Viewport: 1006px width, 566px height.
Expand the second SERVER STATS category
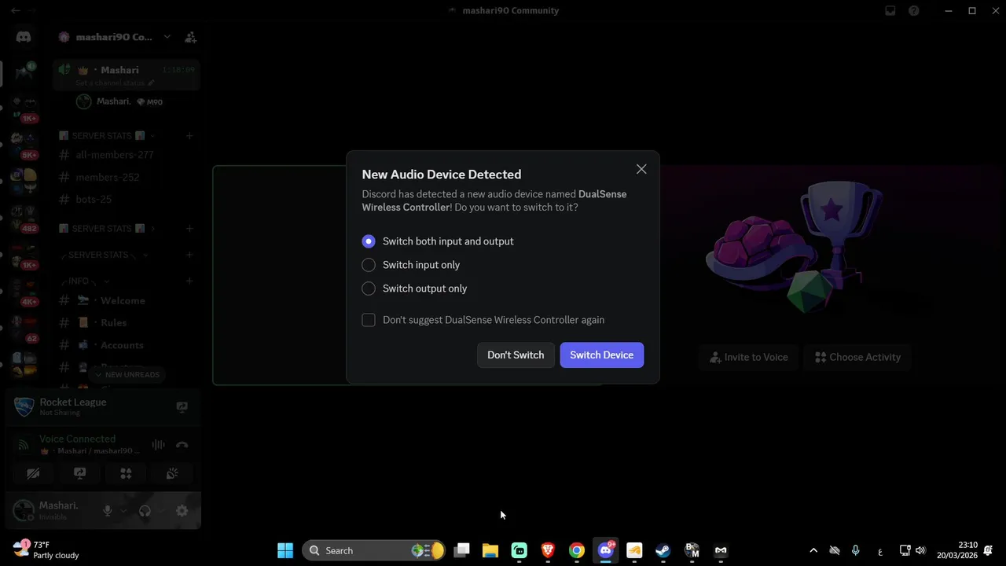coord(107,229)
